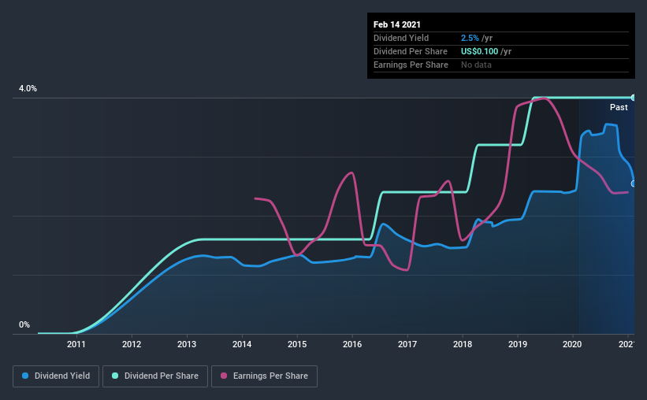Toggle the Earnings Per Share legend button
This screenshot has height=400, width=647.
click(x=264, y=376)
